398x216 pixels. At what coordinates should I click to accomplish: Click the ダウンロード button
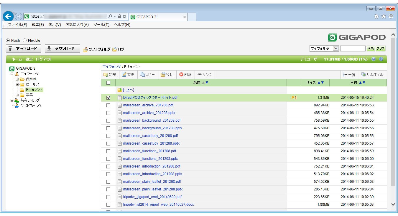pyautogui.click(x=62, y=49)
